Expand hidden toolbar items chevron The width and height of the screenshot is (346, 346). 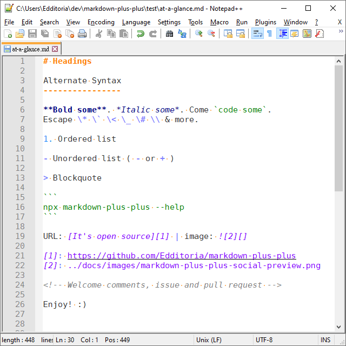(x=341, y=31)
